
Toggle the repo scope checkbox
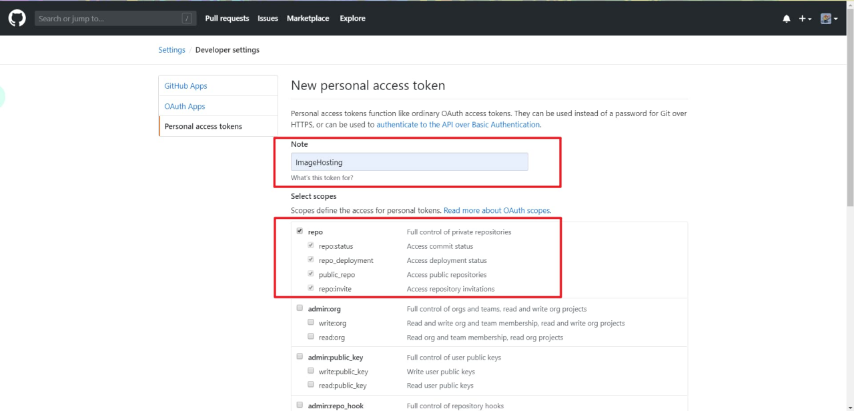pos(300,232)
